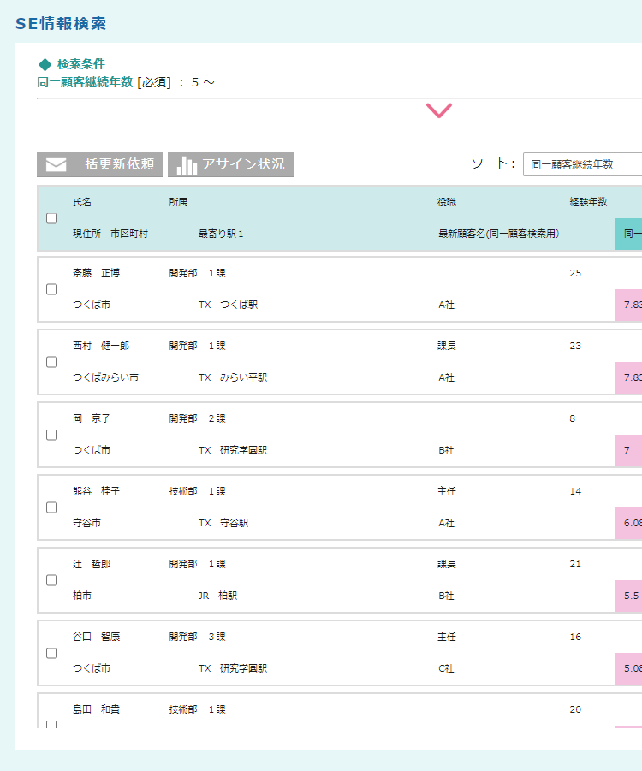Click the bar chart icon for assign status

pyautogui.click(x=187, y=165)
